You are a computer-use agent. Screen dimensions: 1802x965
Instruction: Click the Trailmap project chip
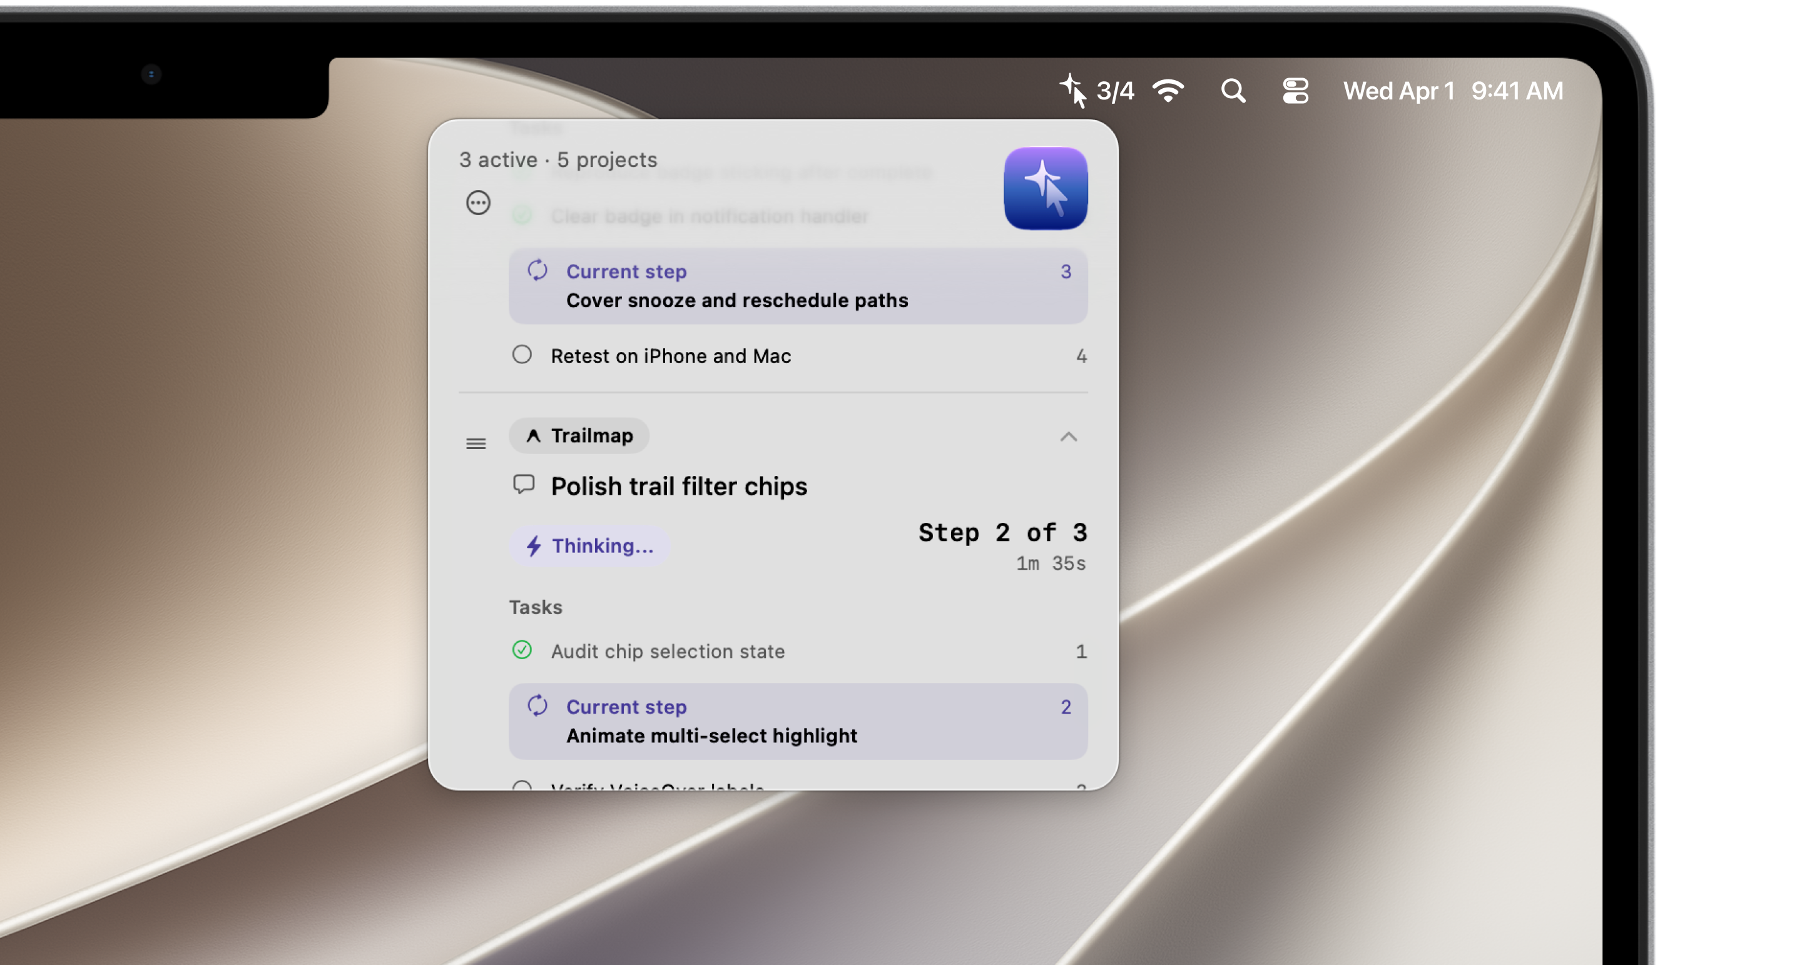point(579,436)
